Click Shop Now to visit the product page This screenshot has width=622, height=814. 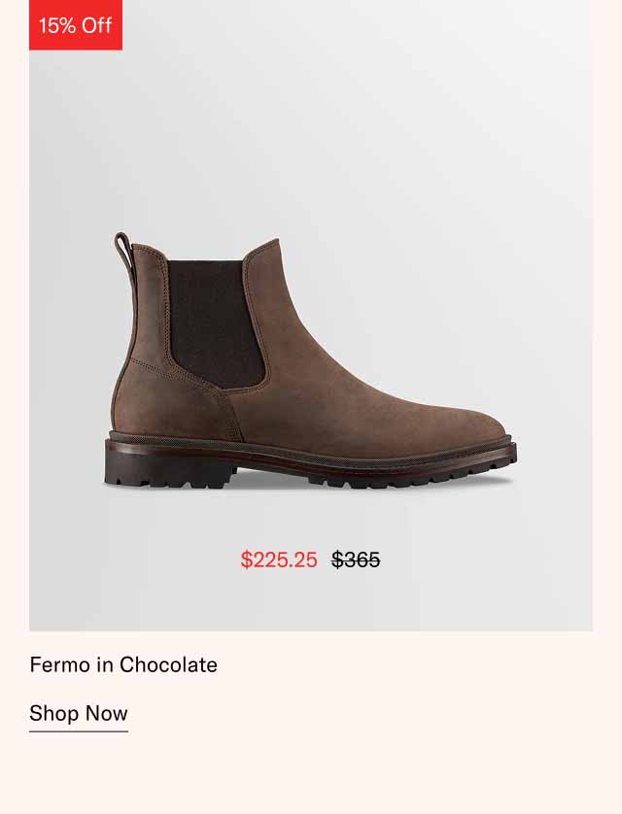[x=78, y=713]
